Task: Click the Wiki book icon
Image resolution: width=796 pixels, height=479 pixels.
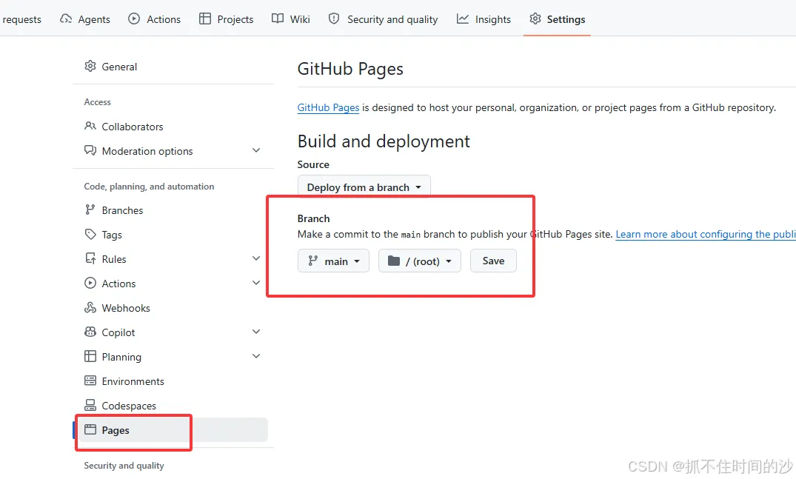Action: (277, 19)
